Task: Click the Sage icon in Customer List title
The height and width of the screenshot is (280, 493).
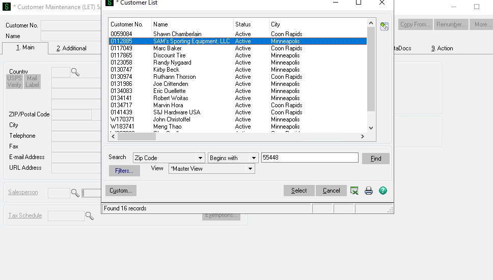Action: [x=110, y=3]
